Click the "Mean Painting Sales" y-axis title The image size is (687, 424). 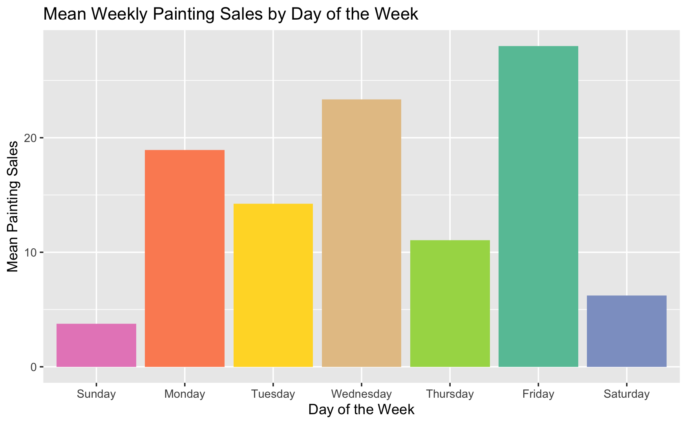click(x=13, y=207)
